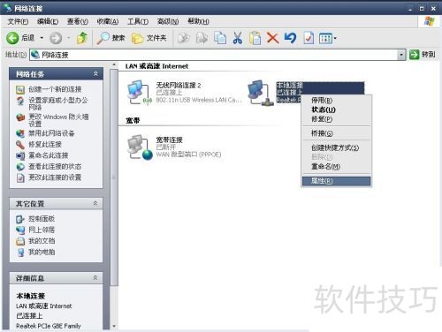This screenshot has width=442, height=332.
Task: Open 我的文档 from other places
Action: [x=42, y=241]
